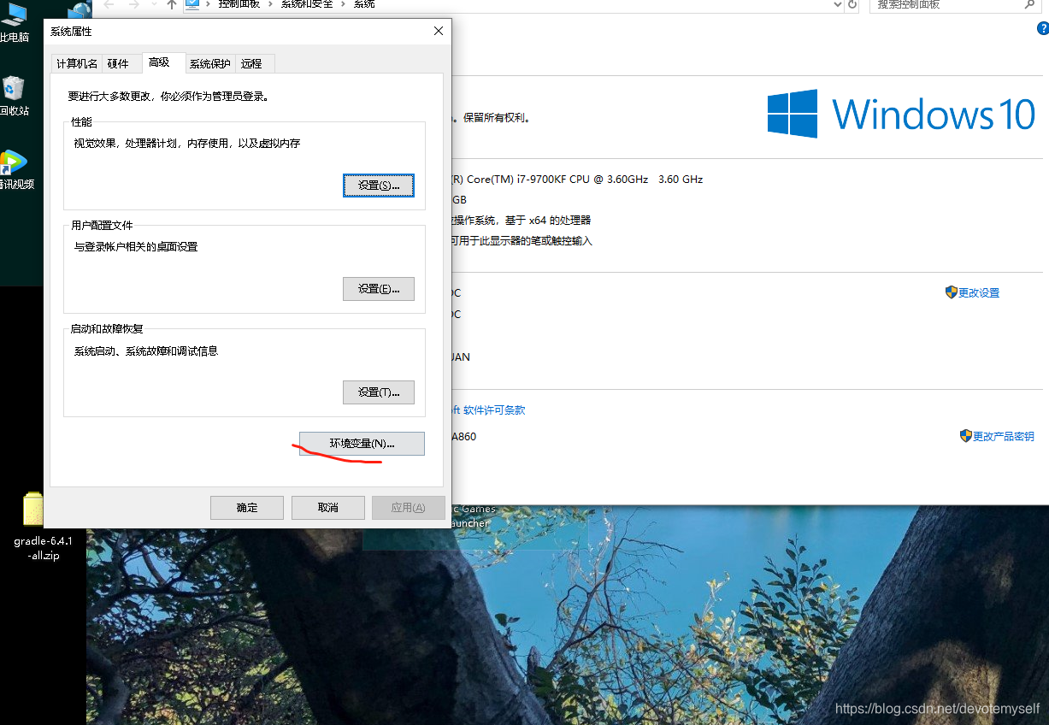Click 设置(T)... under 启动和故障恢复
This screenshot has height=725, width=1049.
coord(379,392)
